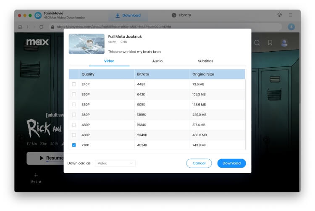Viewport: 315px width, 211px height.
Task: Switch to the Video tab
Action: pyautogui.click(x=109, y=61)
